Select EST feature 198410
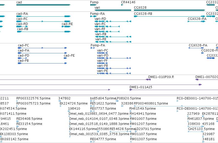The image size is (218, 143). pyautogui.click(x=69, y=111)
